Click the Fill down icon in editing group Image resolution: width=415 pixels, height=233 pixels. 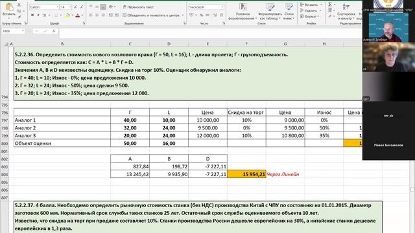(330, 10)
